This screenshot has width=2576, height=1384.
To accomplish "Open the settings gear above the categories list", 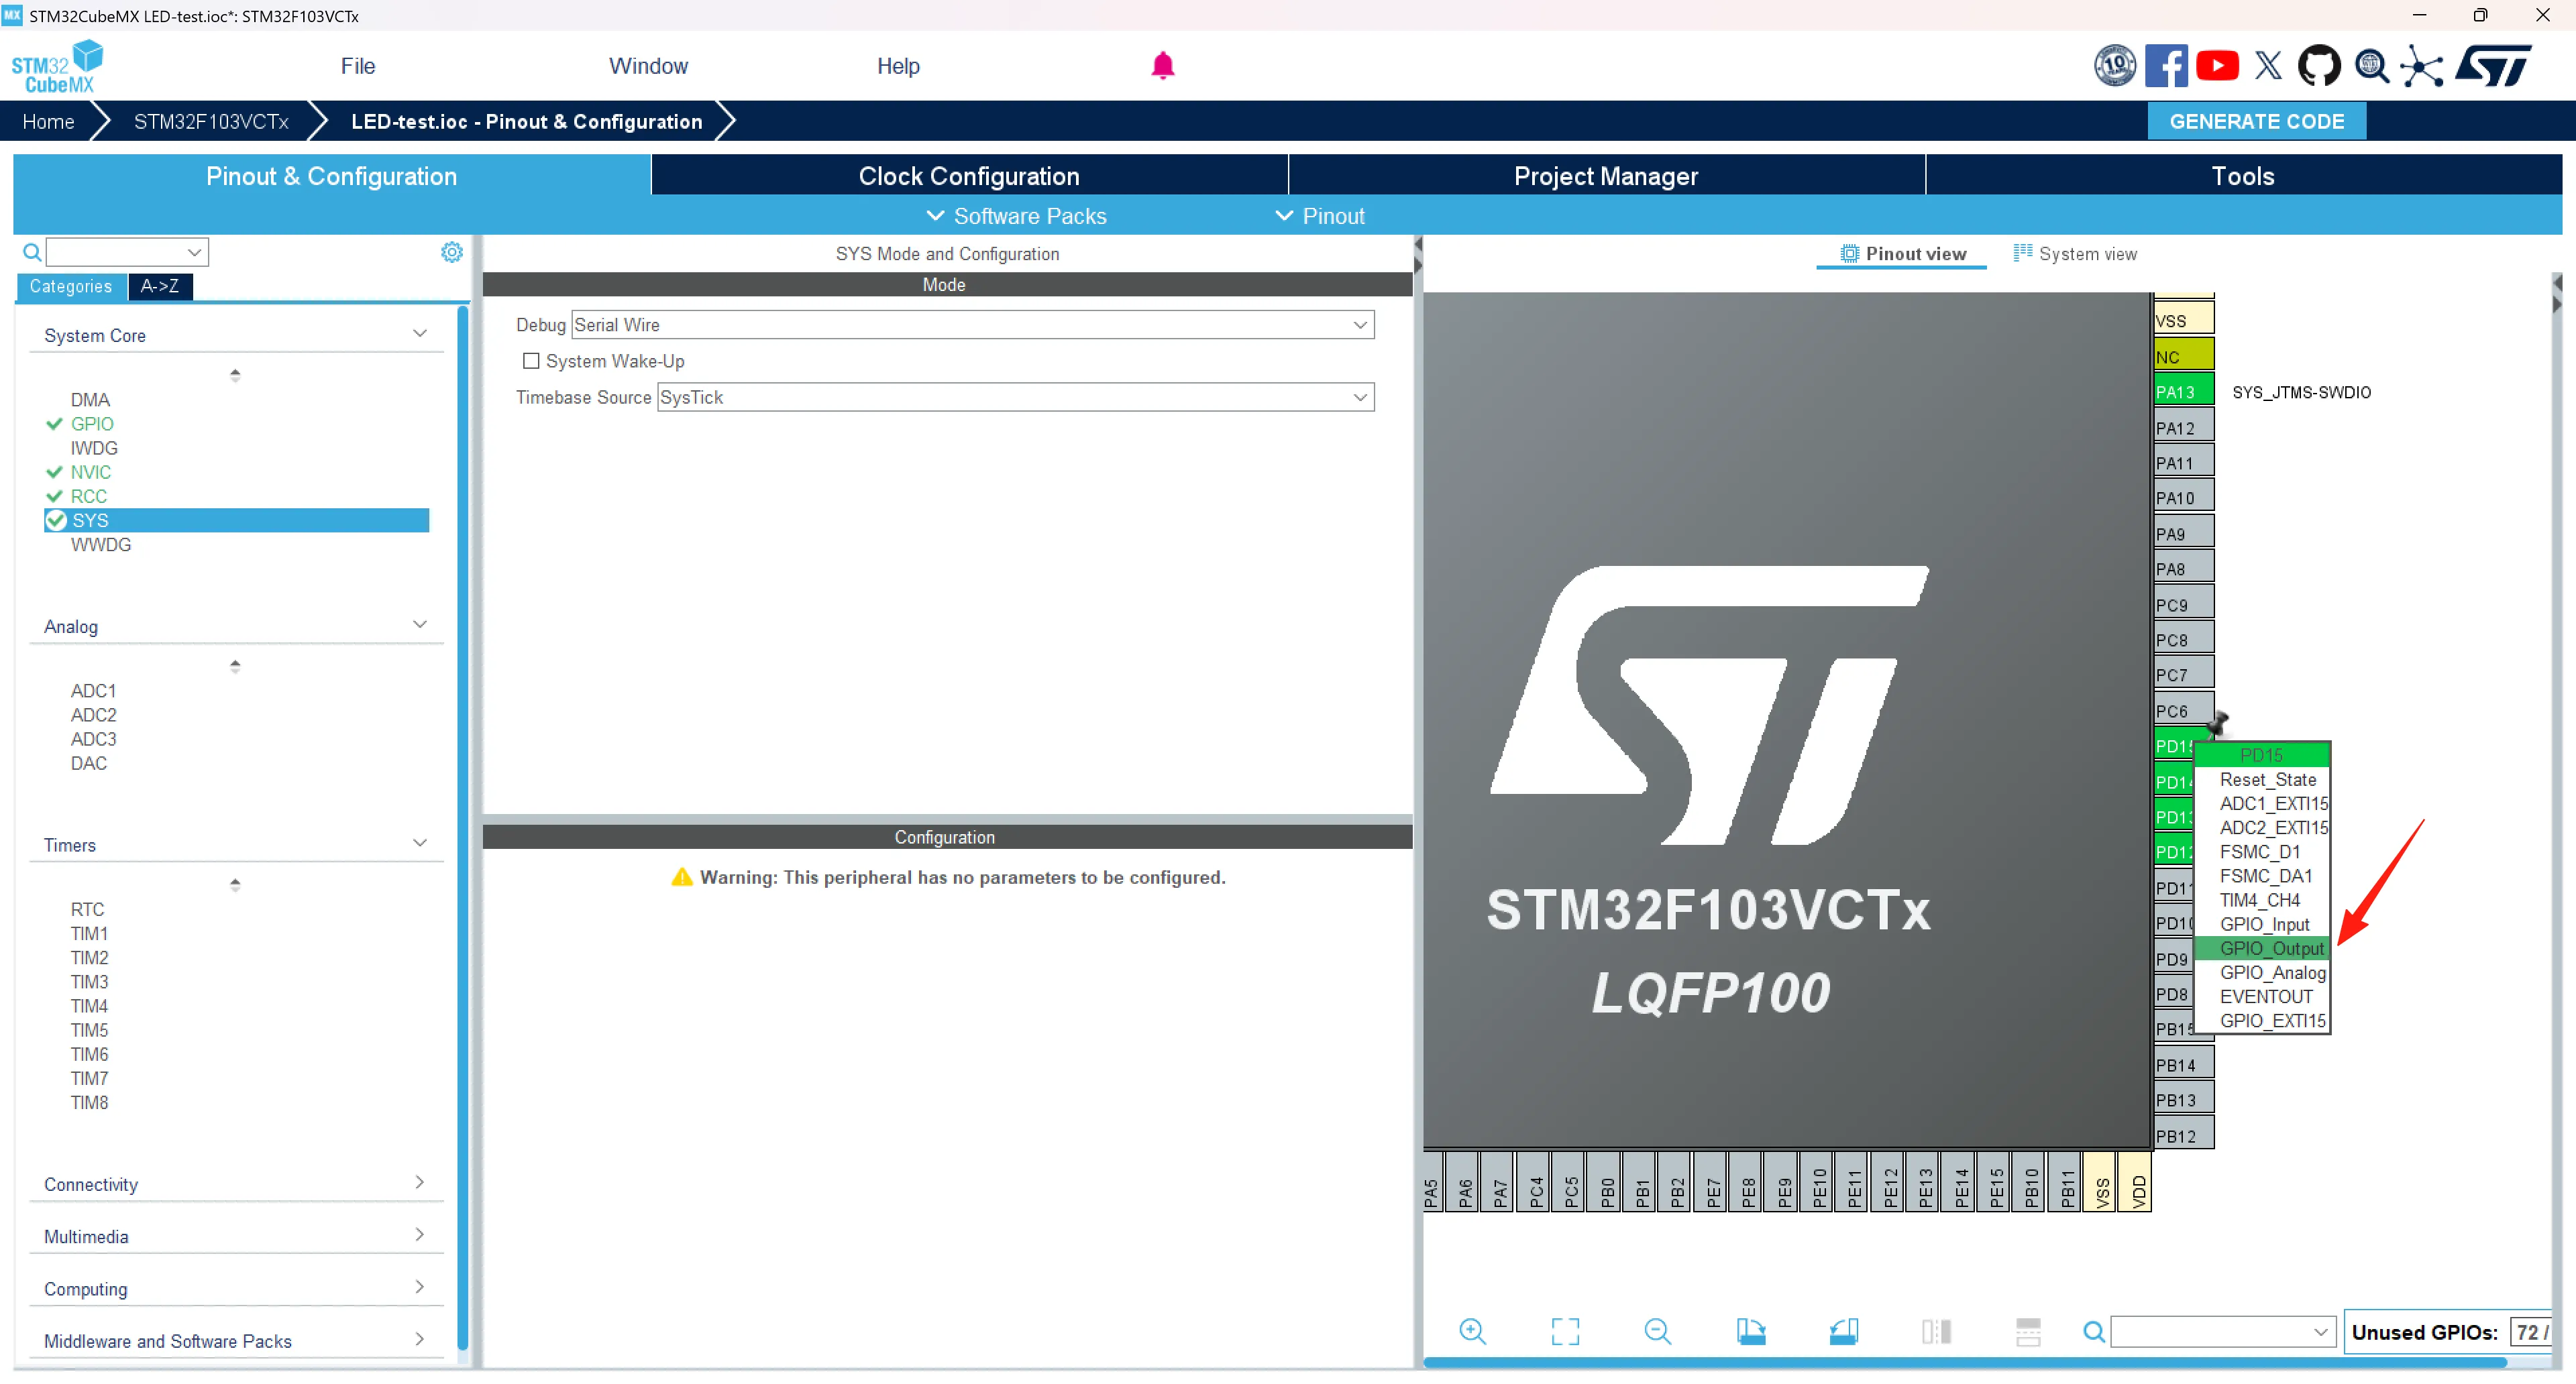I will pos(452,252).
